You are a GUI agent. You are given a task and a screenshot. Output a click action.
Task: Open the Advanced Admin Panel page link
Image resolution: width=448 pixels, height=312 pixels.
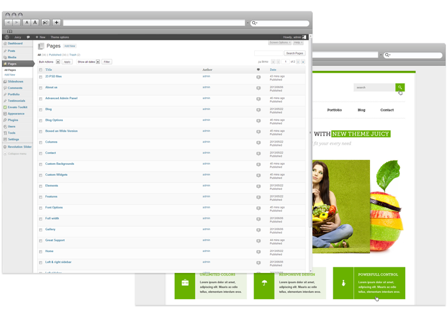coord(61,98)
